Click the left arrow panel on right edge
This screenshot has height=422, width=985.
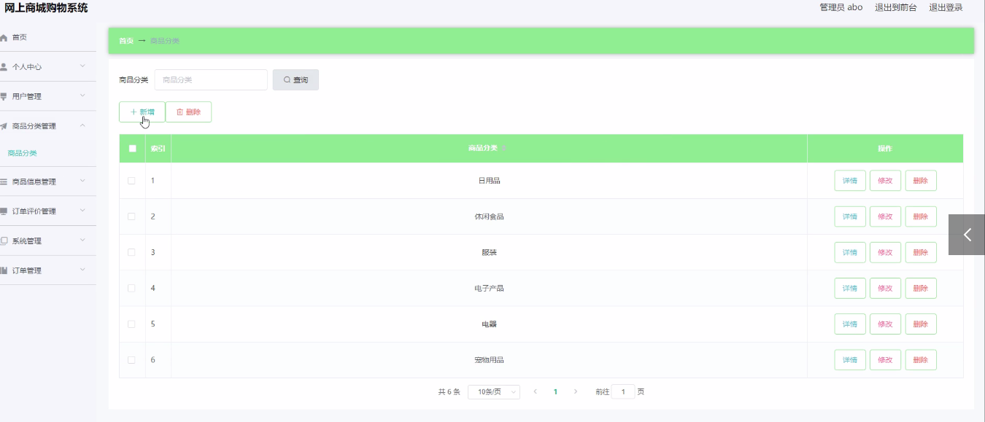(x=967, y=235)
